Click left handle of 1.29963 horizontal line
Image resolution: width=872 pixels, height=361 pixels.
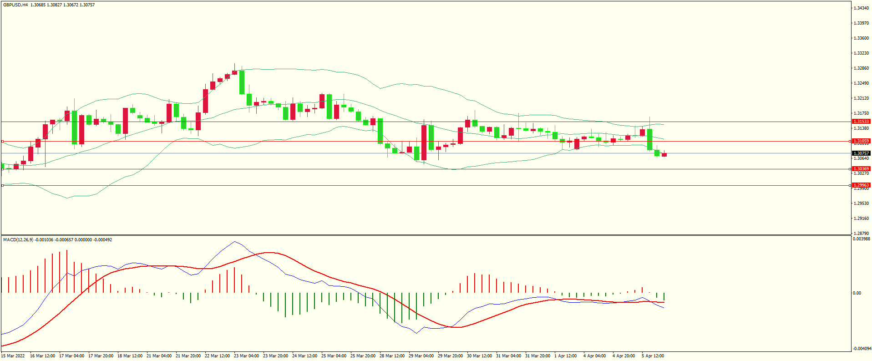[2, 185]
